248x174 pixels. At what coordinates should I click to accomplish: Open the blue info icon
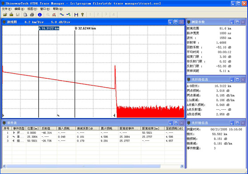tap(40, 15)
